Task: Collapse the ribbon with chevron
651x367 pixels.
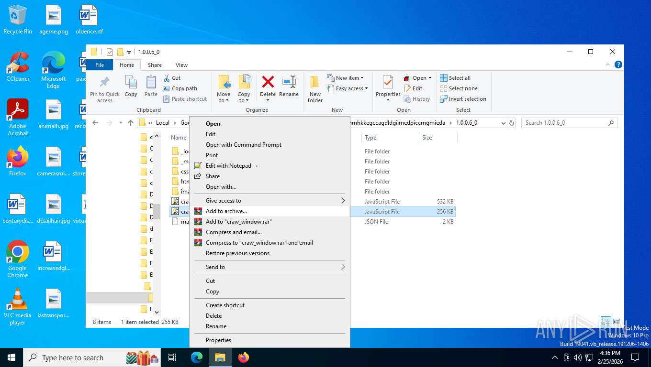Action: pyautogui.click(x=608, y=65)
